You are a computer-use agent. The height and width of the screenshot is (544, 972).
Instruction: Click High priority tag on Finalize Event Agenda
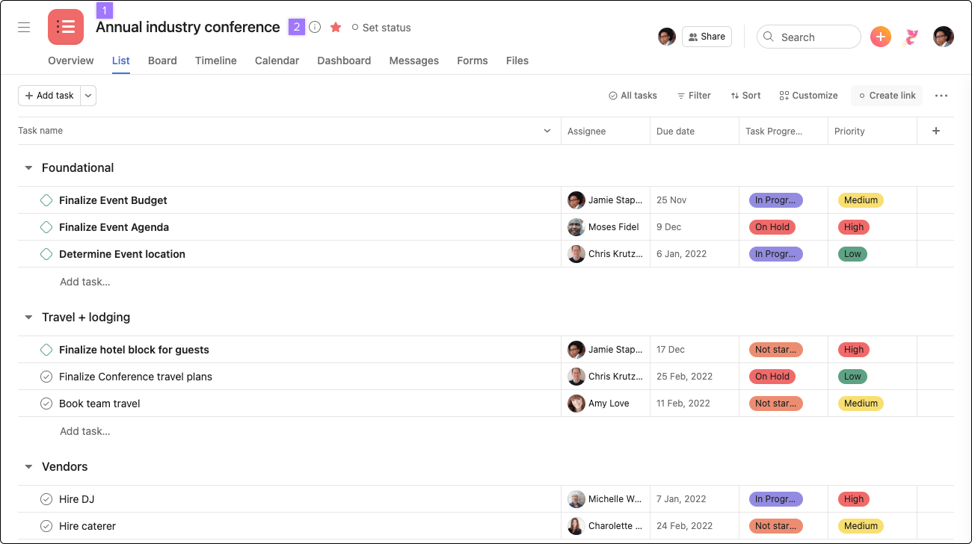(x=853, y=227)
